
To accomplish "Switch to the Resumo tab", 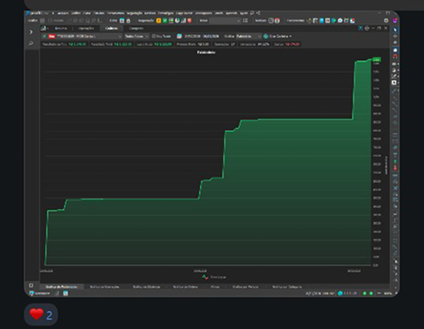I will 61,28.
